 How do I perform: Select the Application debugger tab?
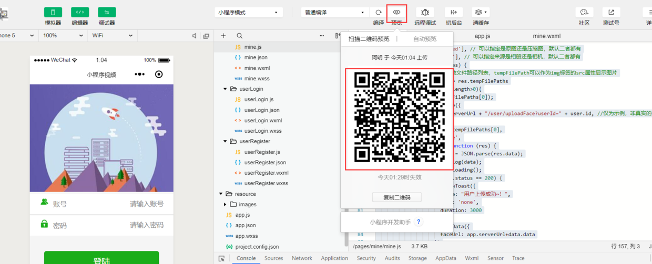334,258
